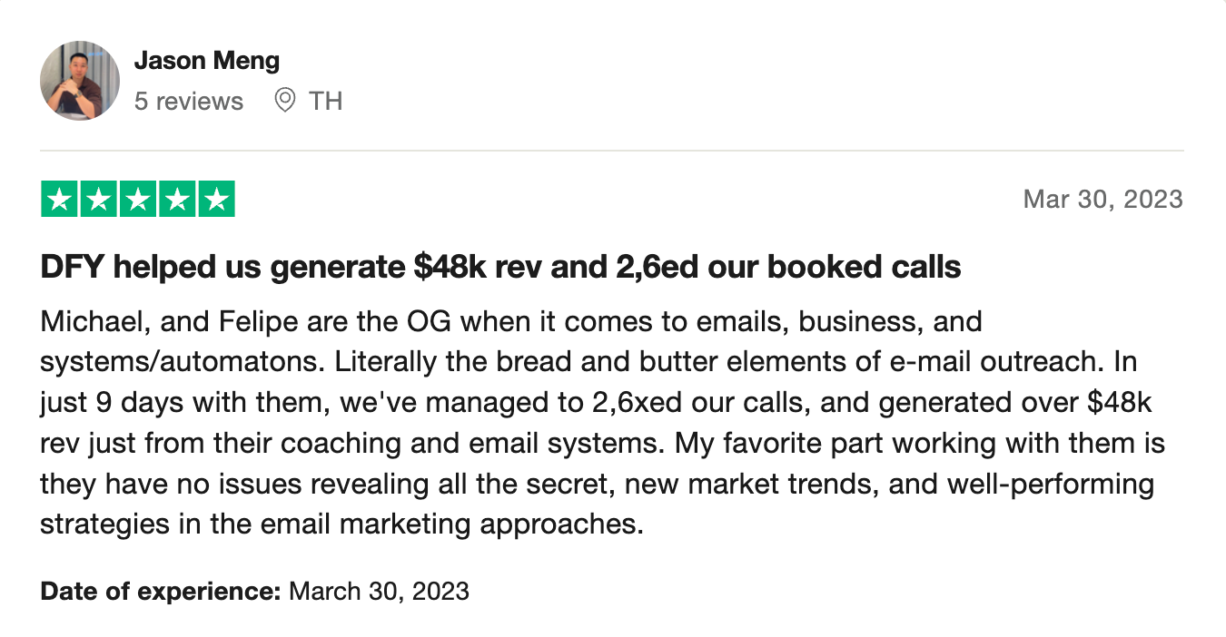The width and height of the screenshot is (1226, 637).
Task: Open the Jason Meng reviewer name link
Action: (207, 61)
